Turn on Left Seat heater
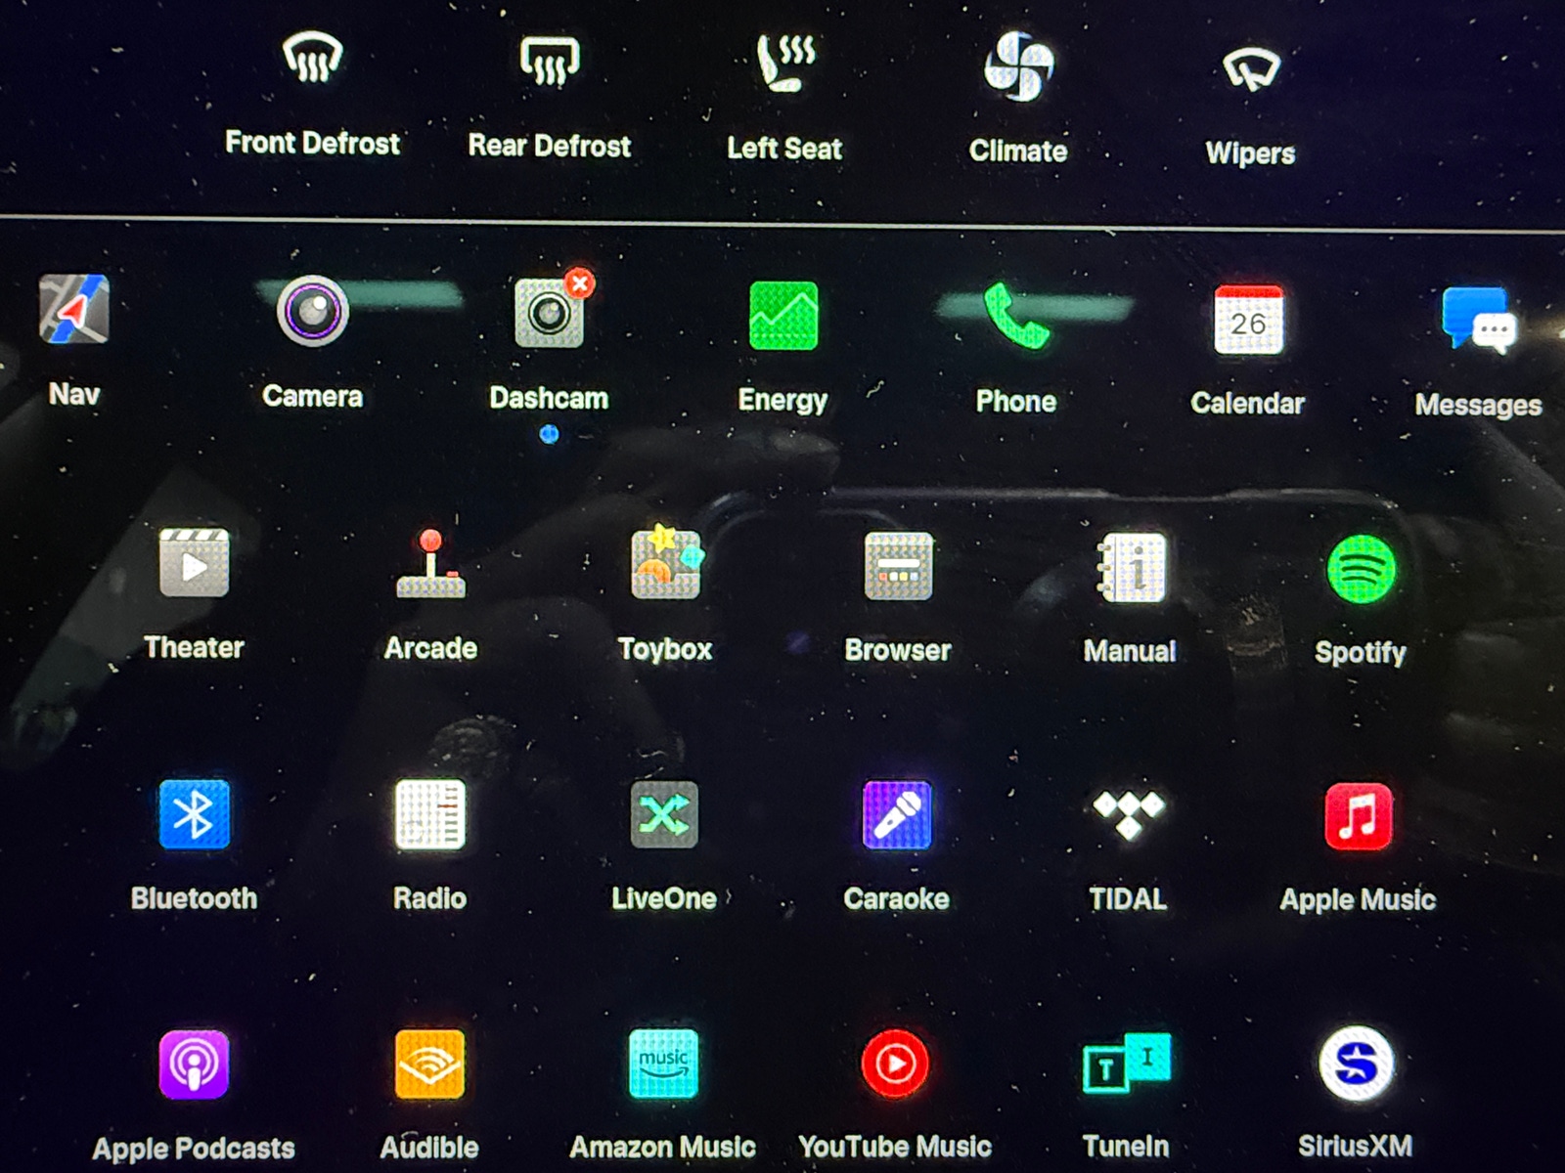 [x=784, y=63]
